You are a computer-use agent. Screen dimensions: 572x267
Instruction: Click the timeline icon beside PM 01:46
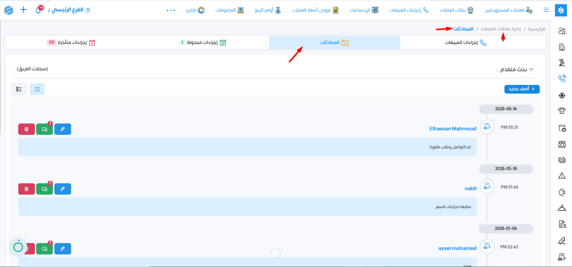487,186
